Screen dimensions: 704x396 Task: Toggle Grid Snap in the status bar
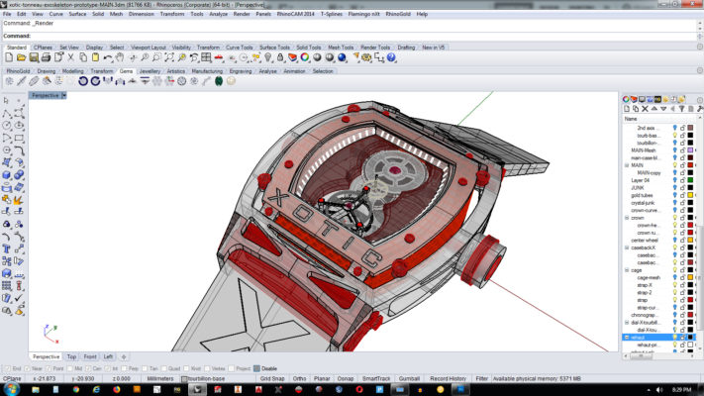point(271,378)
